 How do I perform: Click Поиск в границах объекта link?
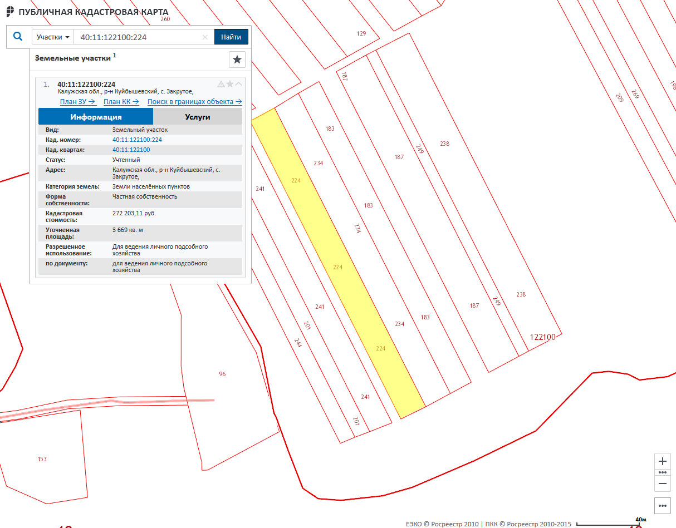pos(194,101)
